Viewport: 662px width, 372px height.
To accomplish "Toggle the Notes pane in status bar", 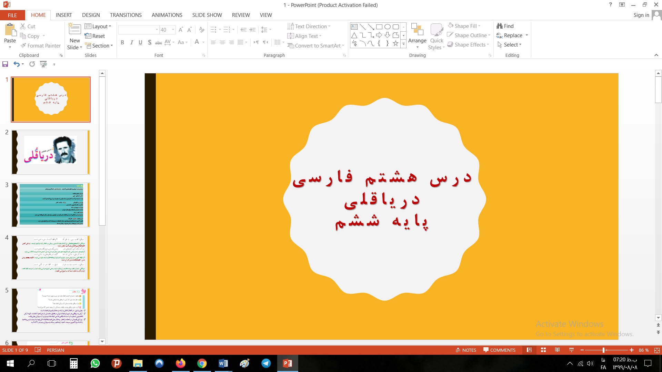I will click(466, 350).
